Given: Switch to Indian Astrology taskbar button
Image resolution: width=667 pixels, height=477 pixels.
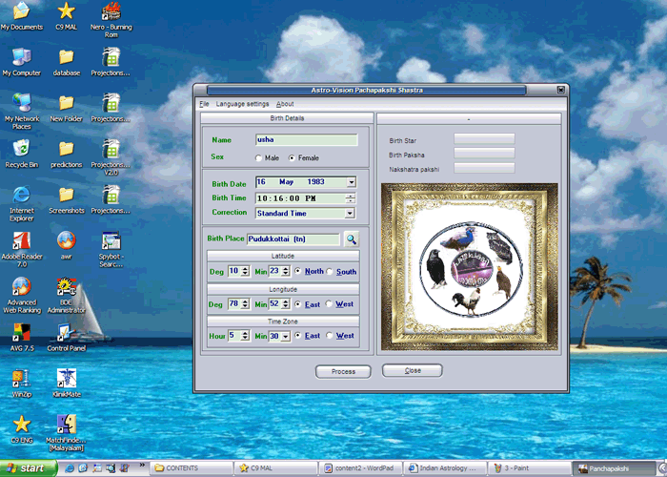Looking at the screenshot, I should (x=445, y=468).
